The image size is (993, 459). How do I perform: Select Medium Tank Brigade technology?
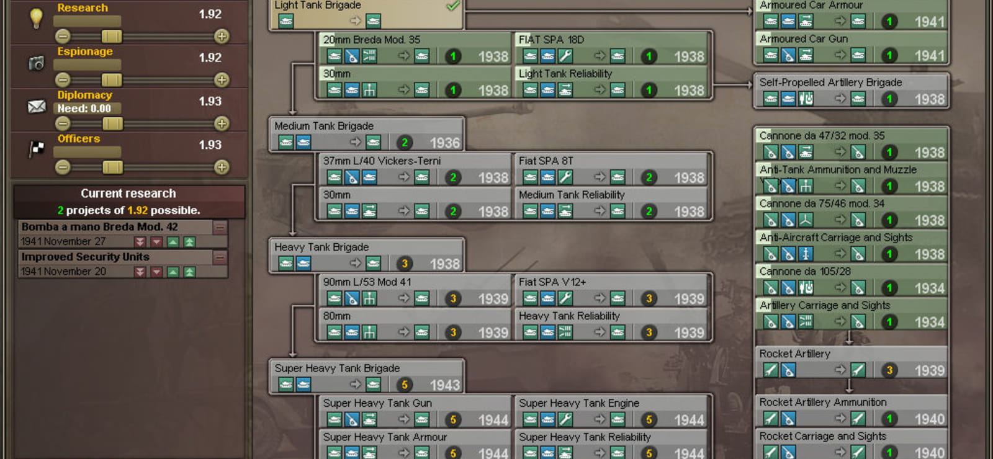tap(367, 135)
